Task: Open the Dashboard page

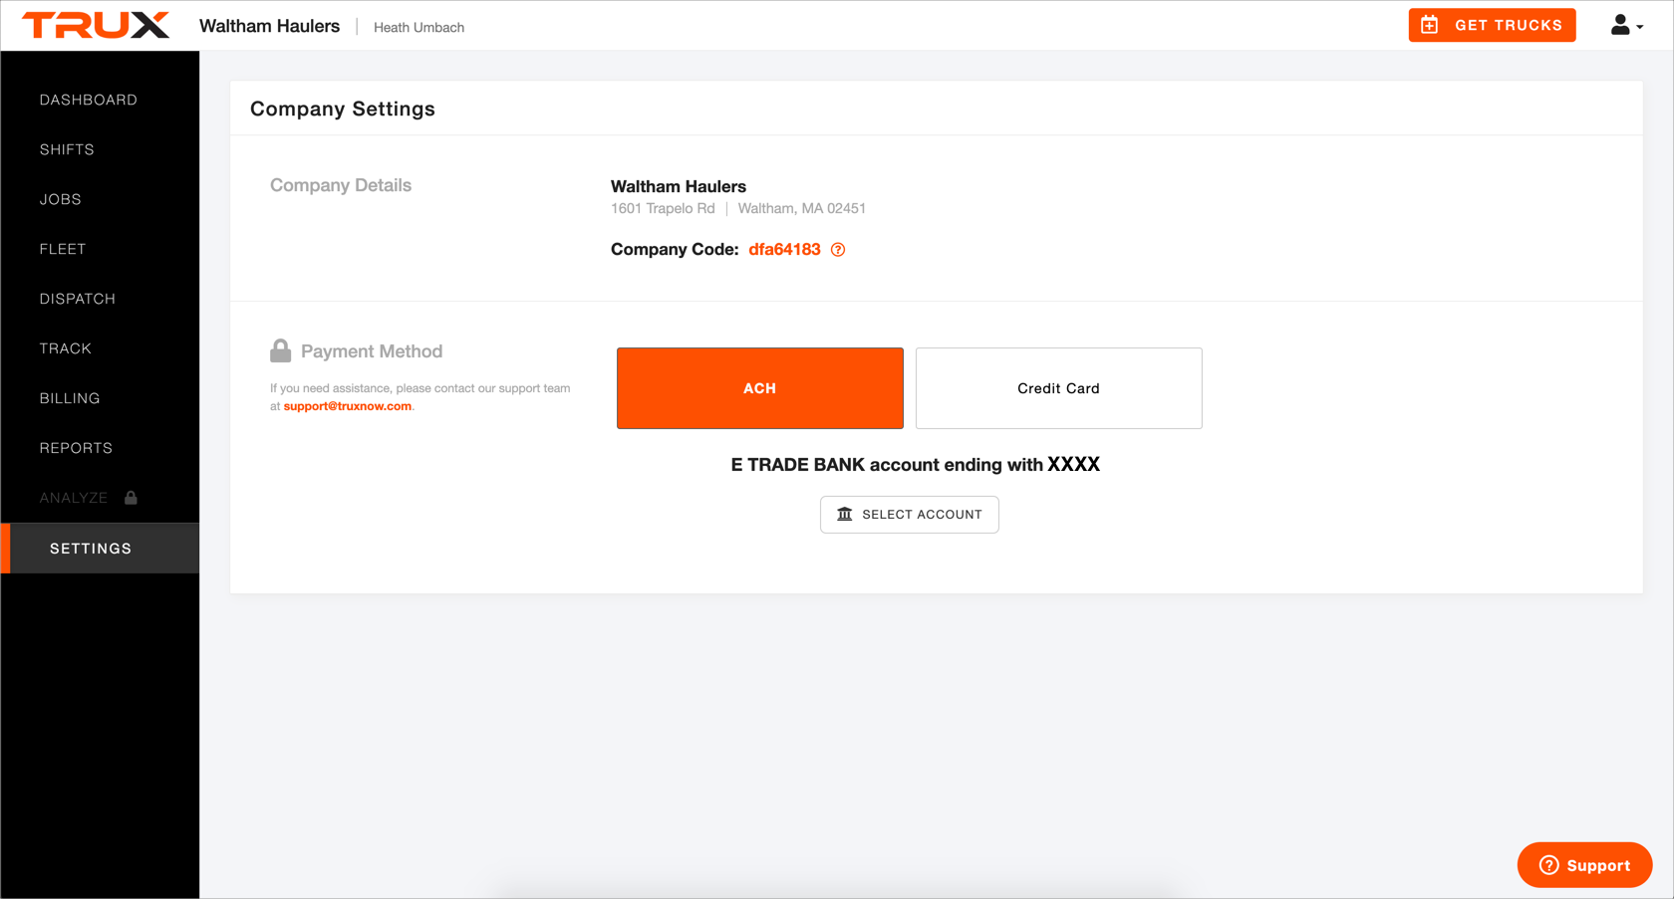Action: point(88,100)
